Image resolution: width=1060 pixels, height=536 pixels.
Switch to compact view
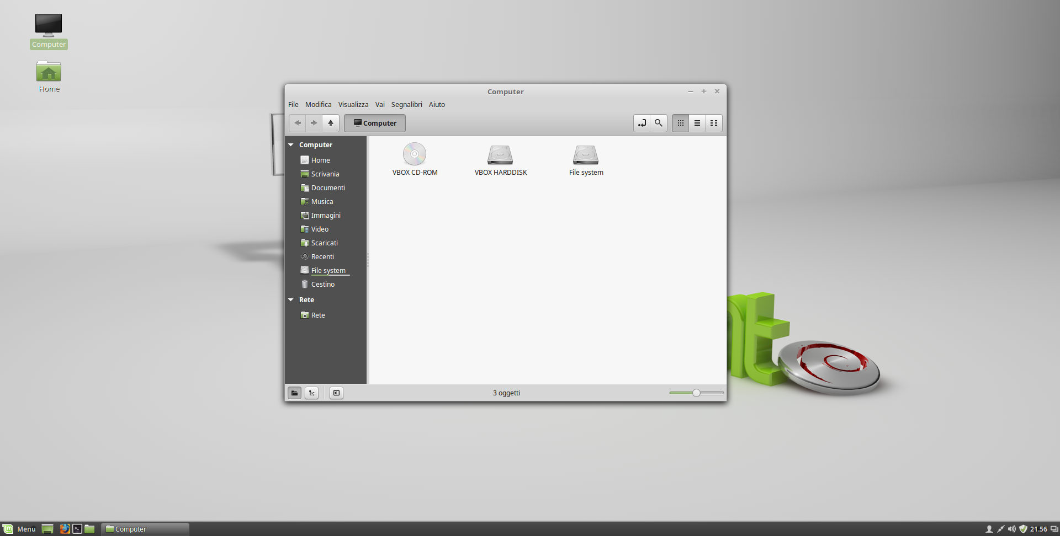click(713, 123)
